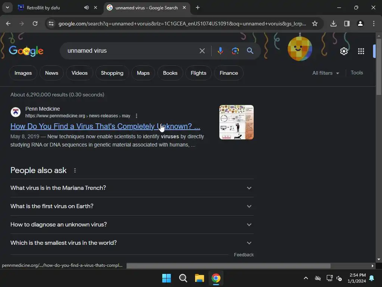Expand How to diagnose an unknown virus
The height and width of the screenshot is (287, 382).
[132, 225]
